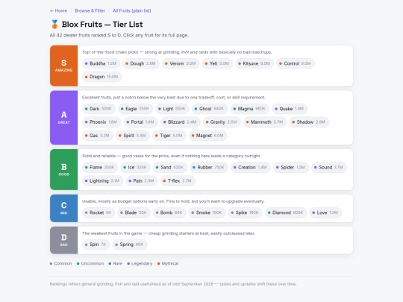Go back via the Home link

pos(58,10)
